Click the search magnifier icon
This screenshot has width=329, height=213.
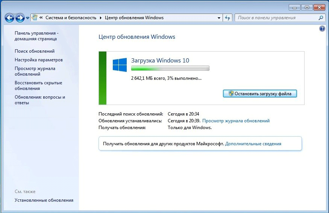tap(321, 18)
